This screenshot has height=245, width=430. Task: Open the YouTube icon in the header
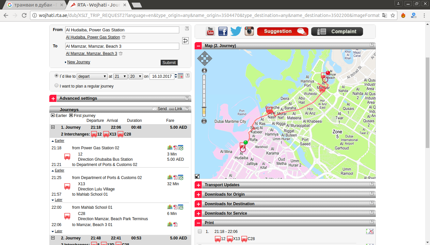[x=210, y=31]
